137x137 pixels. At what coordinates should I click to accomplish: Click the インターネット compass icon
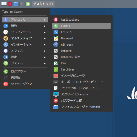[6, 45]
